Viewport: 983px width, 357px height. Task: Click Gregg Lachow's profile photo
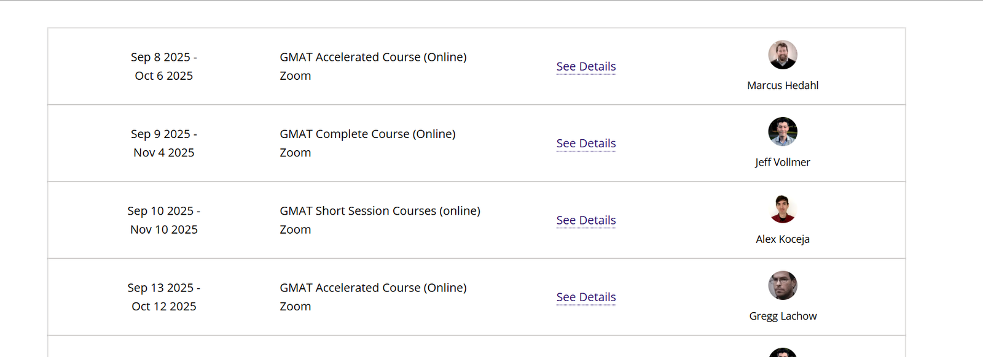tap(782, 285)
